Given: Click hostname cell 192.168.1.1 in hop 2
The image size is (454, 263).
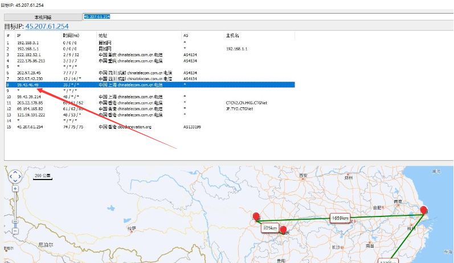Looking at the screenshot, I should point(236,49).
